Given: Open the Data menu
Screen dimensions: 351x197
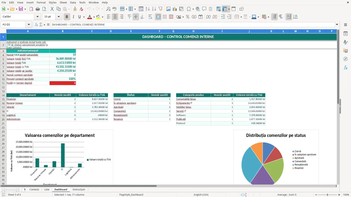Looking at the screenshot, I should tap(73, 2).
